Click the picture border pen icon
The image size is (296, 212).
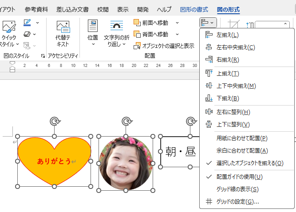point(27,23)
